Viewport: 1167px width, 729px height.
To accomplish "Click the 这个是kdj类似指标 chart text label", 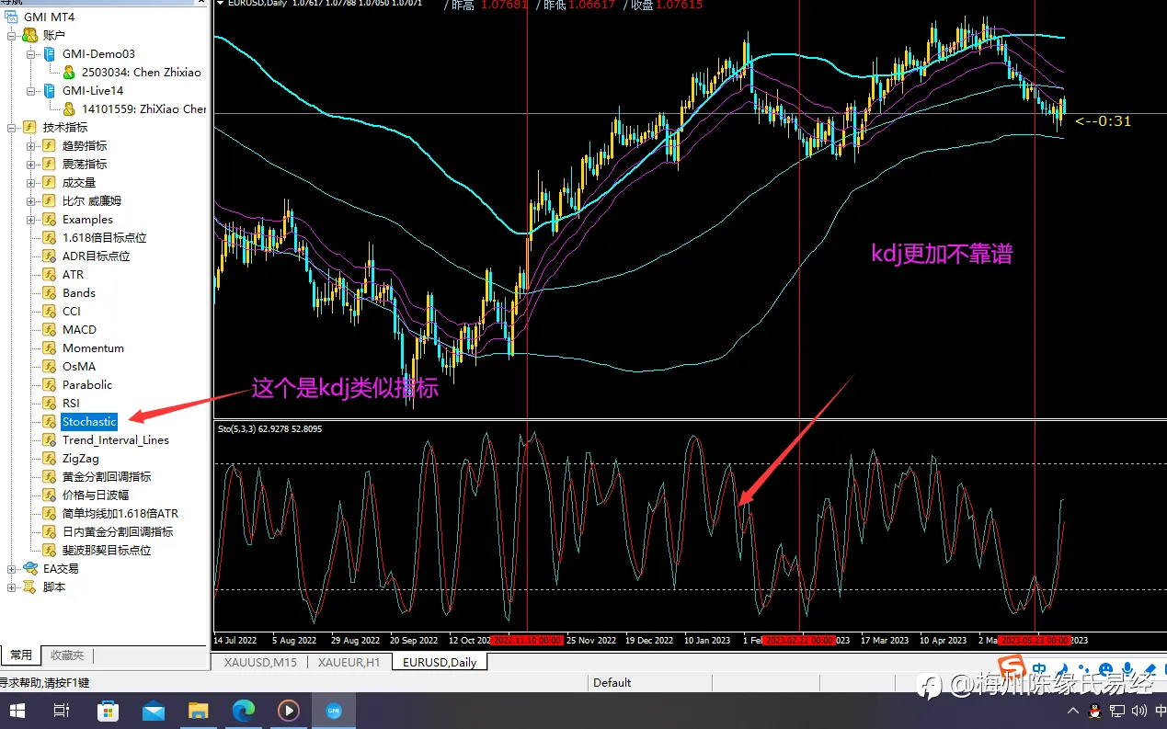I will coord(345,389).
